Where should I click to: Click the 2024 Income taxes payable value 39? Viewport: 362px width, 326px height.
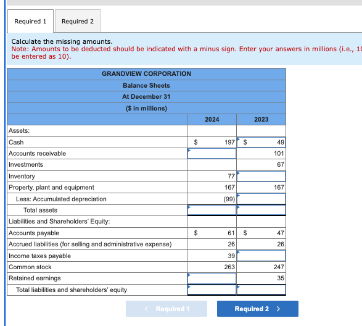click(x=231, y=256)
